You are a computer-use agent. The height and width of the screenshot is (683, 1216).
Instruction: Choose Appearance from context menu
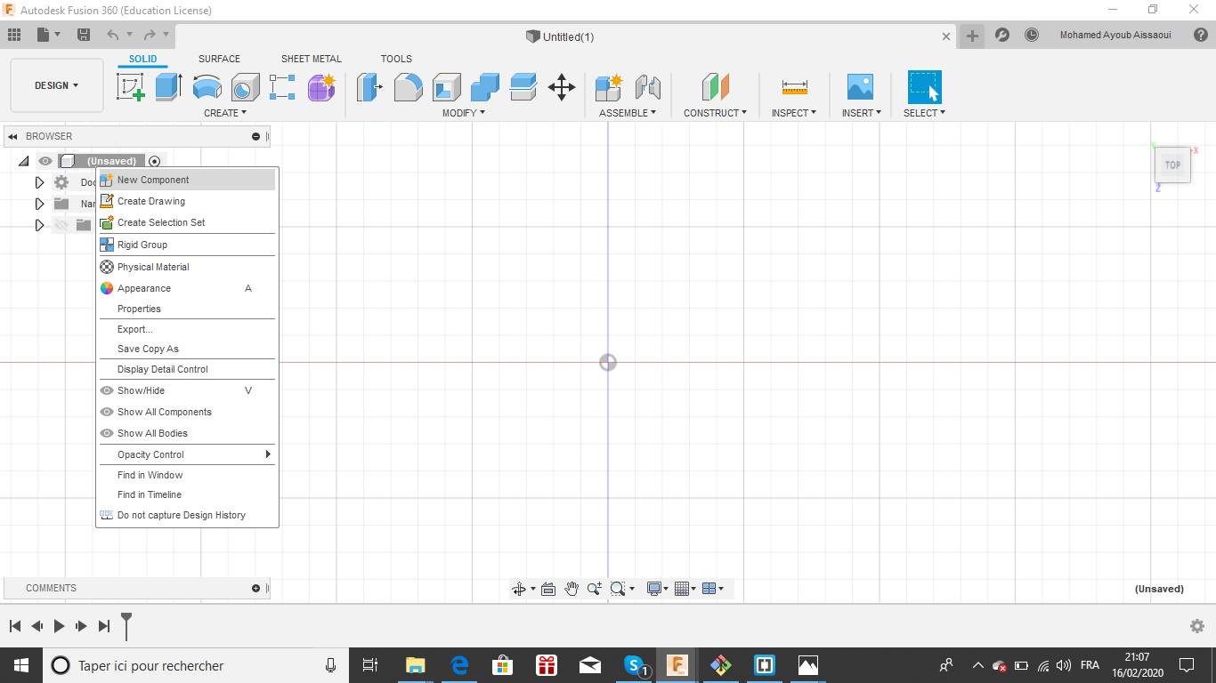click(x=187, y=288)
